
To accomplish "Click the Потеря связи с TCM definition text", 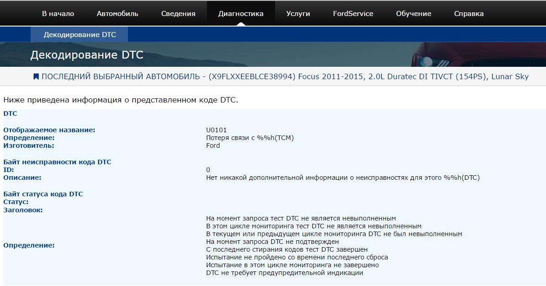I will tap(250, 138).
